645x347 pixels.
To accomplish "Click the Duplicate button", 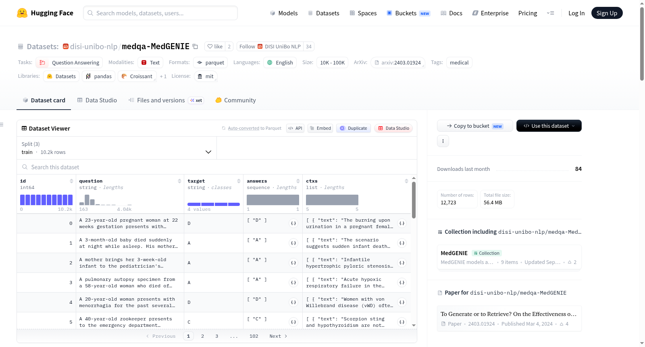I will point(354,128).
